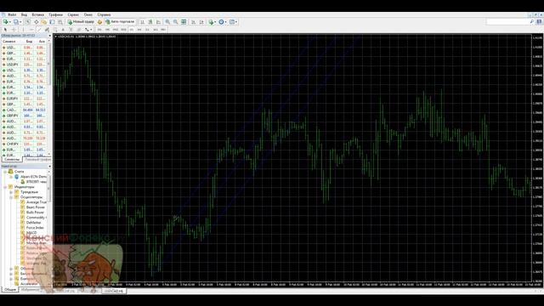This screenshot has height=306, width=544.
Task: Open the Profiles toolbar icon
Action: point(15,22)
